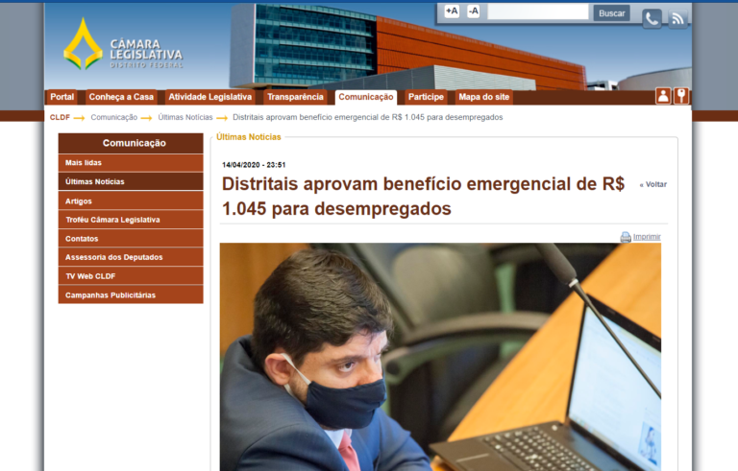Open the Portal menu tab
738x471 pixels.
point(62,97)
